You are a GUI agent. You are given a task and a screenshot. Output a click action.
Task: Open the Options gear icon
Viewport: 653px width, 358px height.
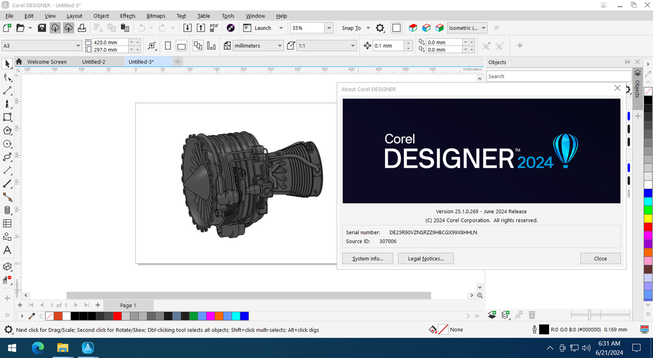pos(380,28)
